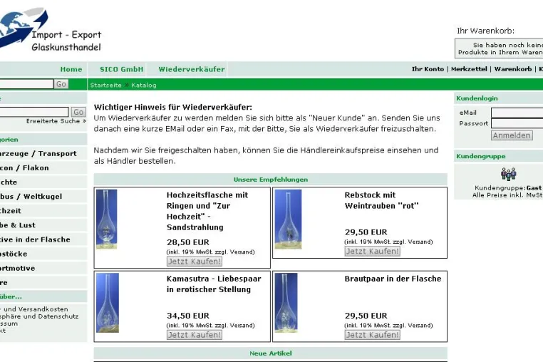Click the Ihr Warenkorb heading
The width and height of the screenshot is (543, 362).
(x=485, y=31)
